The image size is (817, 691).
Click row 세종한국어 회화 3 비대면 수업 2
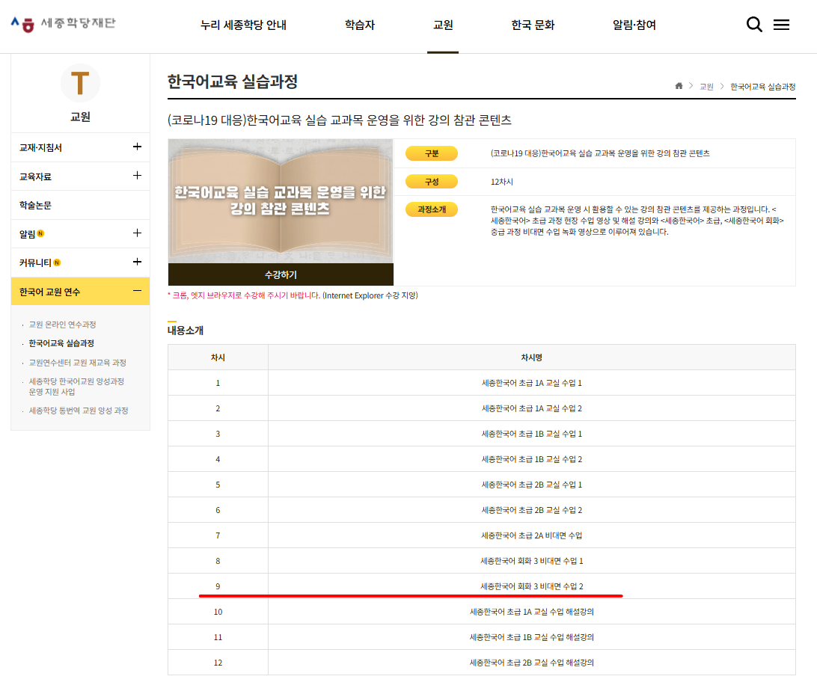coord(482,586)
